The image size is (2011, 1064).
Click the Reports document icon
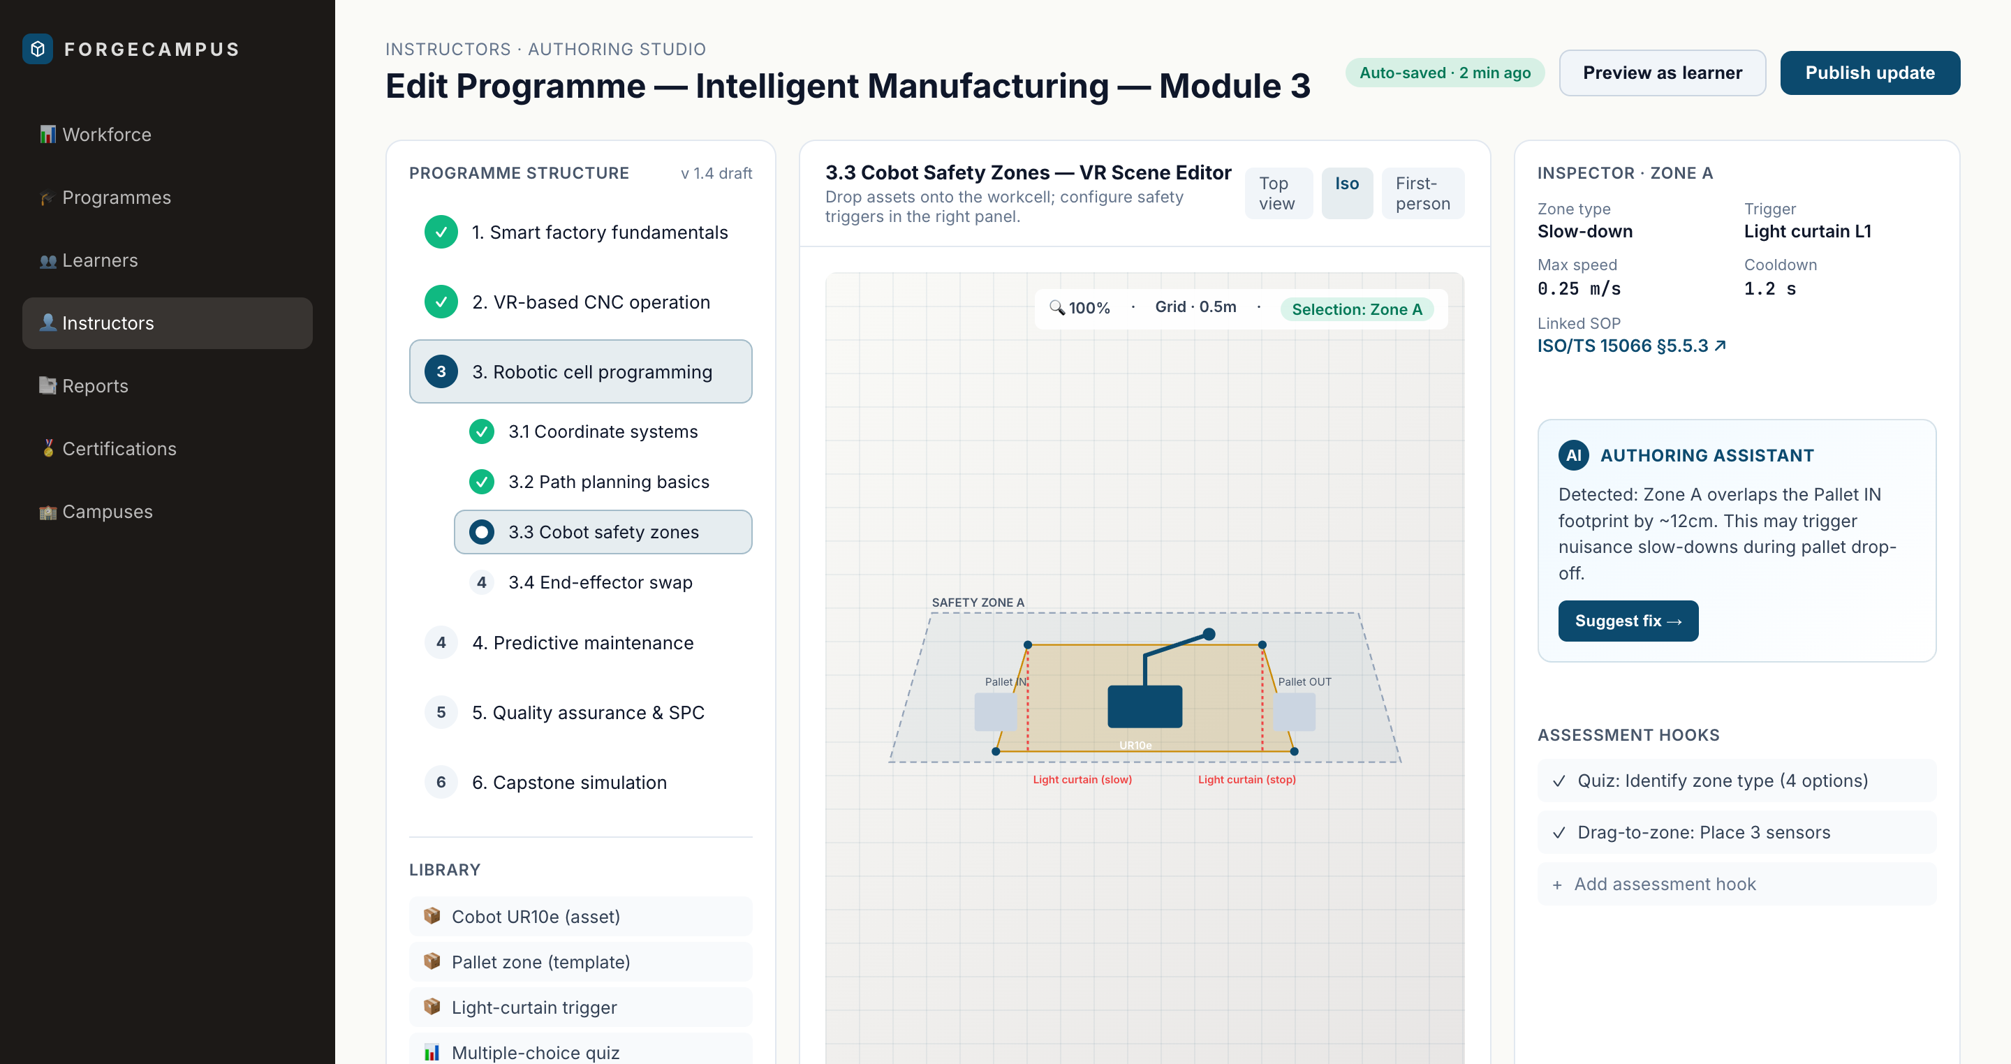click(47, 386)
